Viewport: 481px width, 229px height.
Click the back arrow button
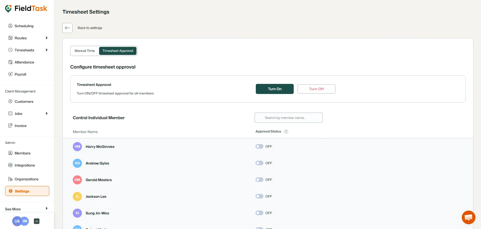coord(67,28)
